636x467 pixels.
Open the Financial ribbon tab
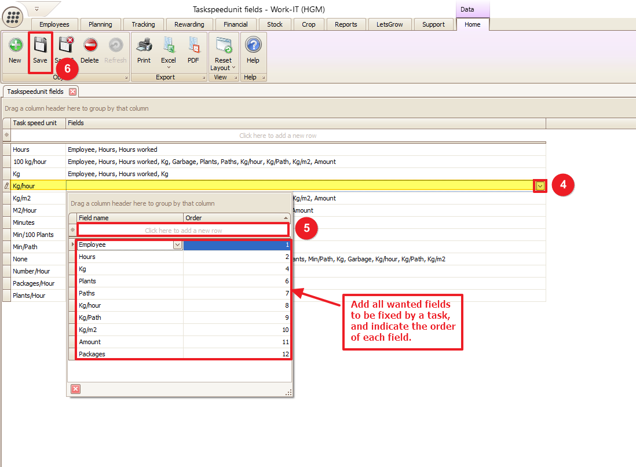[236, 24]
